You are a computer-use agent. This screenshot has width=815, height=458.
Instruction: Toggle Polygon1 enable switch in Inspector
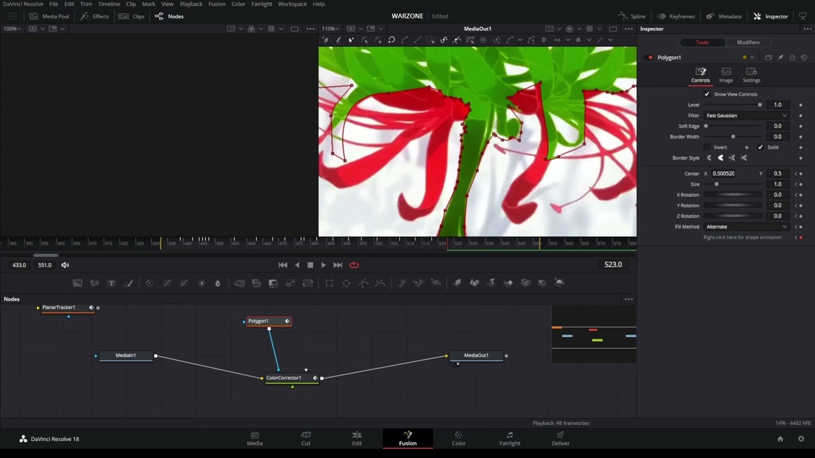pos(649,57)
